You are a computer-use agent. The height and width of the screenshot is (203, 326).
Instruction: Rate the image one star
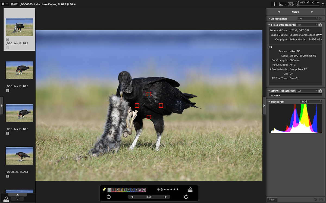(165, 189)
